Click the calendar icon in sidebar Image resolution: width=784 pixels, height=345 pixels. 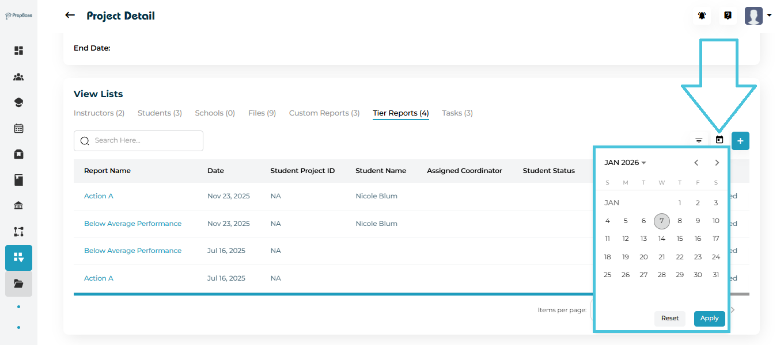click(18, 128)
